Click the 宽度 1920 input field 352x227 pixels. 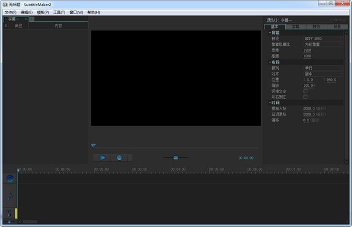click(x=307, y=50)
